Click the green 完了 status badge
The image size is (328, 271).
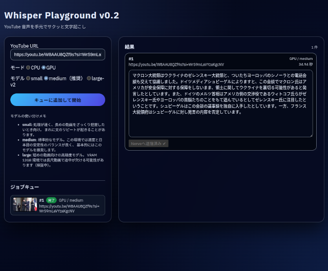[x=51, y=200]
